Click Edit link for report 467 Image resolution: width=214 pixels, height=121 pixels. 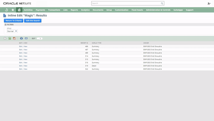coord(21,50)
